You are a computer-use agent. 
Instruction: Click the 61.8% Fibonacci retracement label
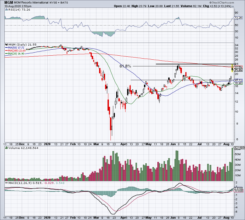tap(125, 66)
